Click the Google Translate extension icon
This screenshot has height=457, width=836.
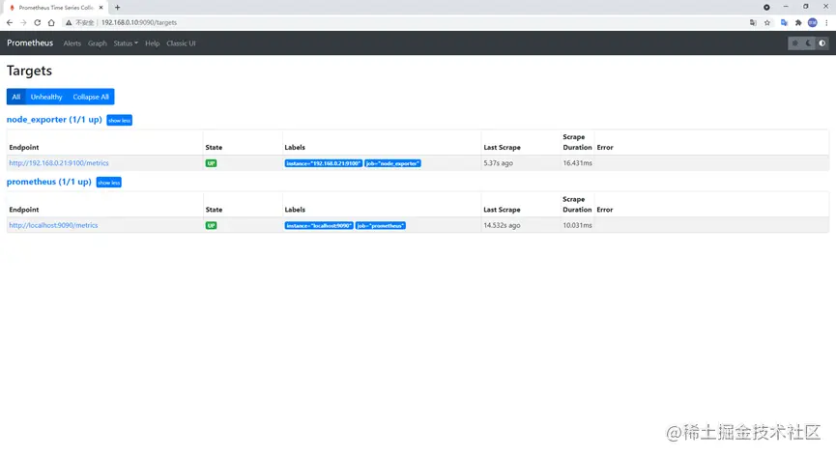[784, 22]
